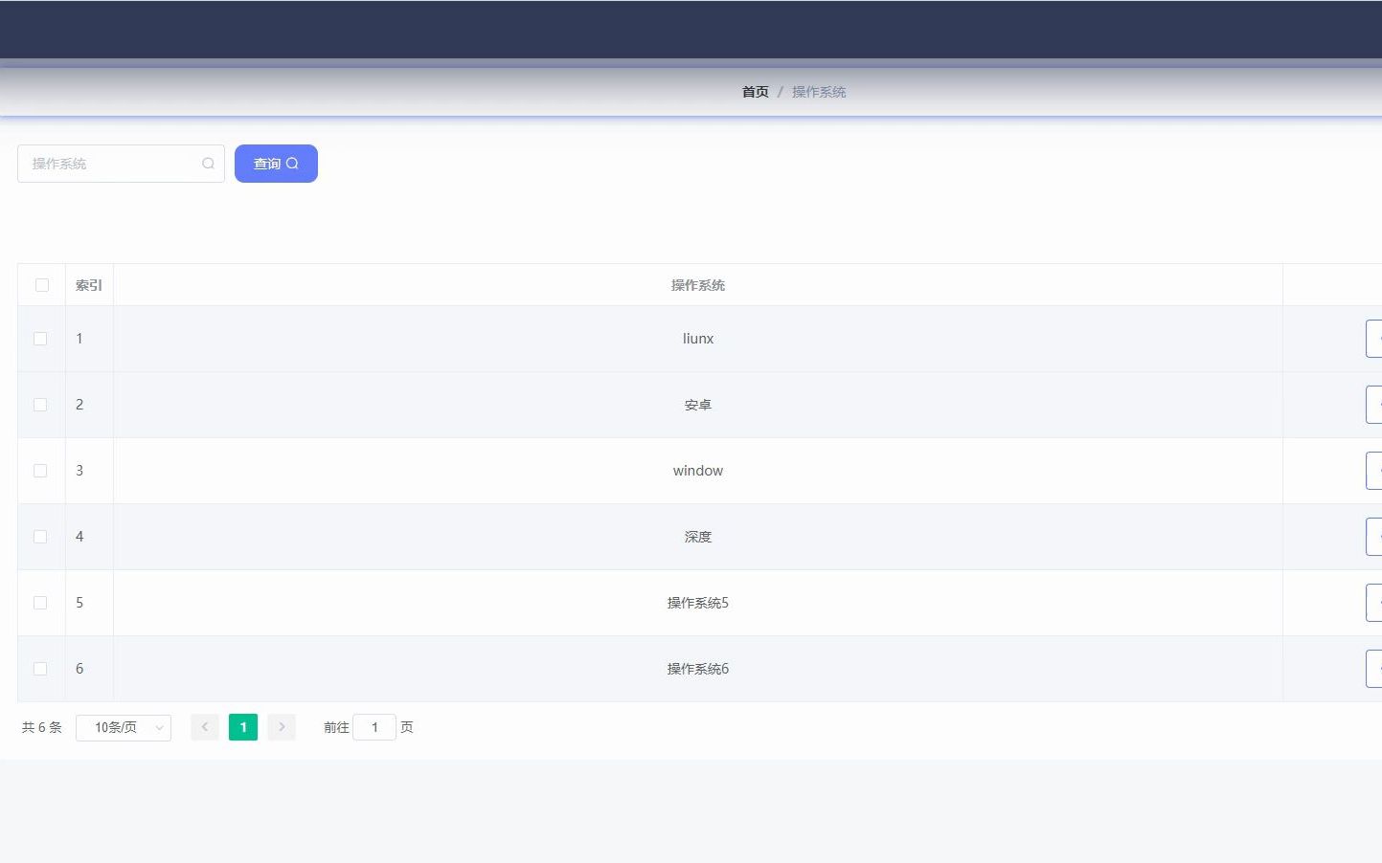Check the checkbox for row 深度

click(40, 537)
